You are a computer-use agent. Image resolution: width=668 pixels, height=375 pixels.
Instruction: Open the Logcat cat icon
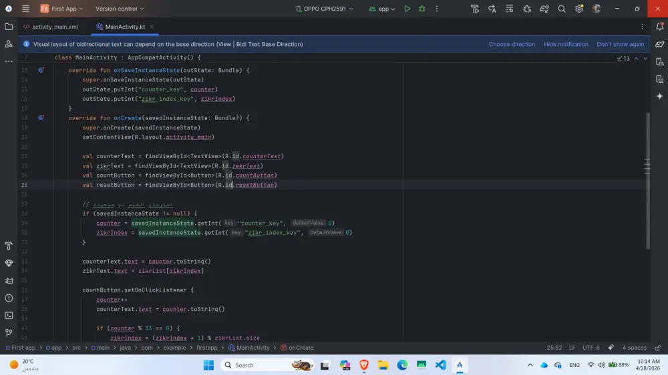9,280
